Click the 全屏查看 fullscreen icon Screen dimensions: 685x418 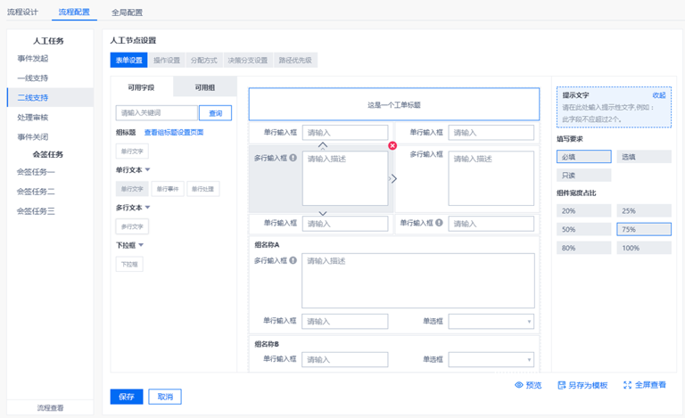pos(627,385)
